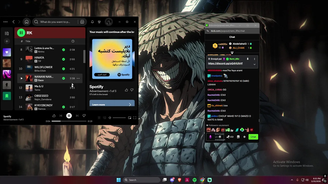Viewport: 328px width, 184px height.
Task: Unmute Spotify with the speaker icon
Action: point(110,118)
